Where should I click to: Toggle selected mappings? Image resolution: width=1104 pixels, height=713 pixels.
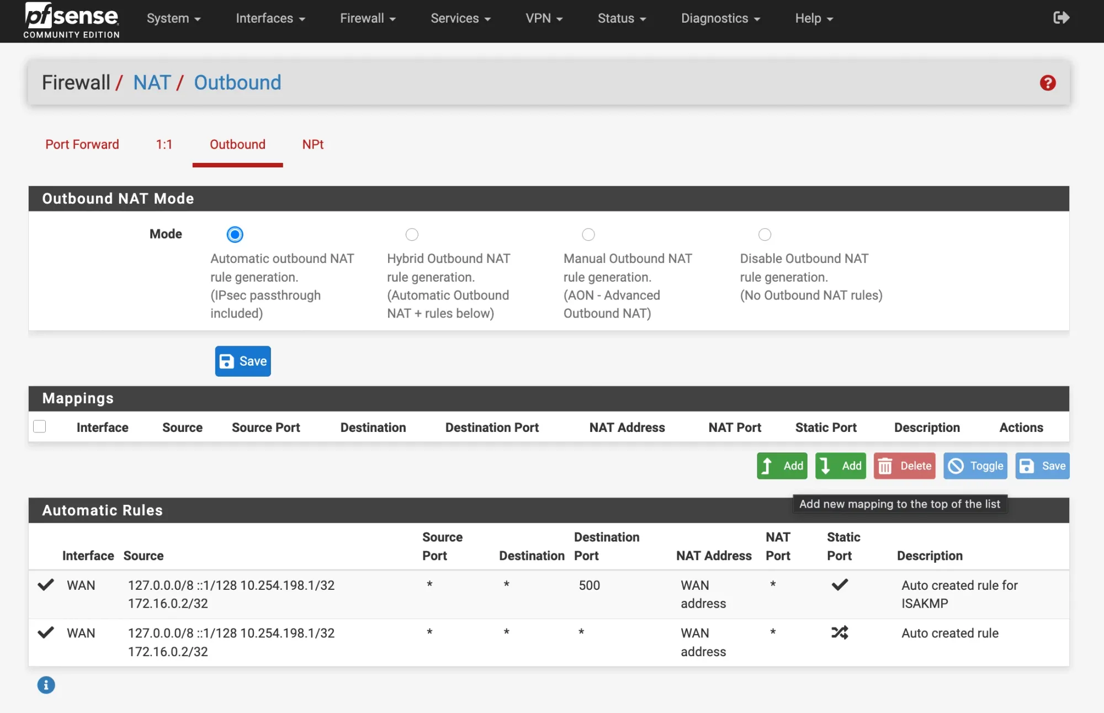point(975,466)
